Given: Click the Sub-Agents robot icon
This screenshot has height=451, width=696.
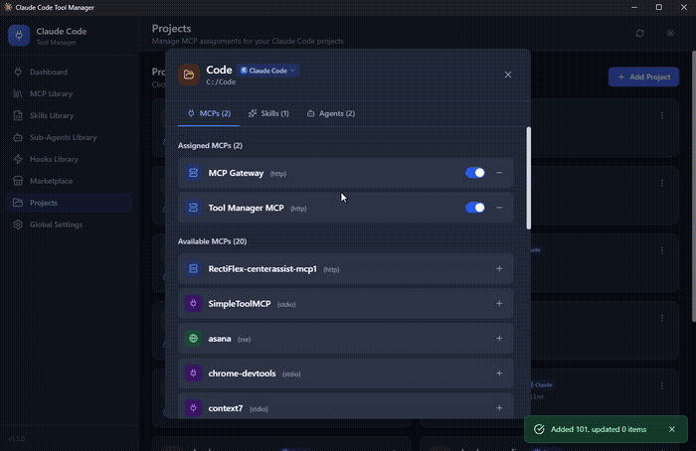Looking at the screenshot, I should point(18,137).
